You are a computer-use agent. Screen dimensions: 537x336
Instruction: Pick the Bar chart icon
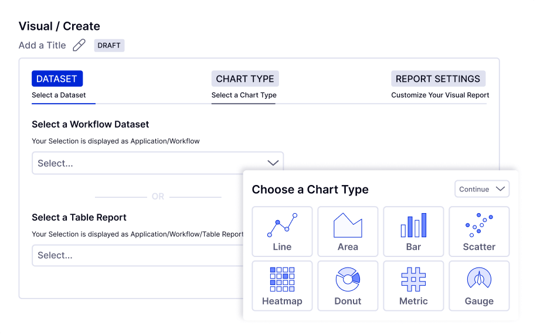point(413,226)
